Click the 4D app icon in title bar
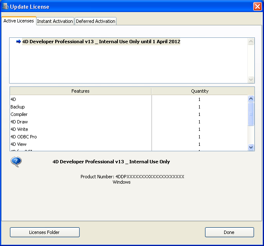Screen dimensions: 264x246 click(x=5, y=7)
